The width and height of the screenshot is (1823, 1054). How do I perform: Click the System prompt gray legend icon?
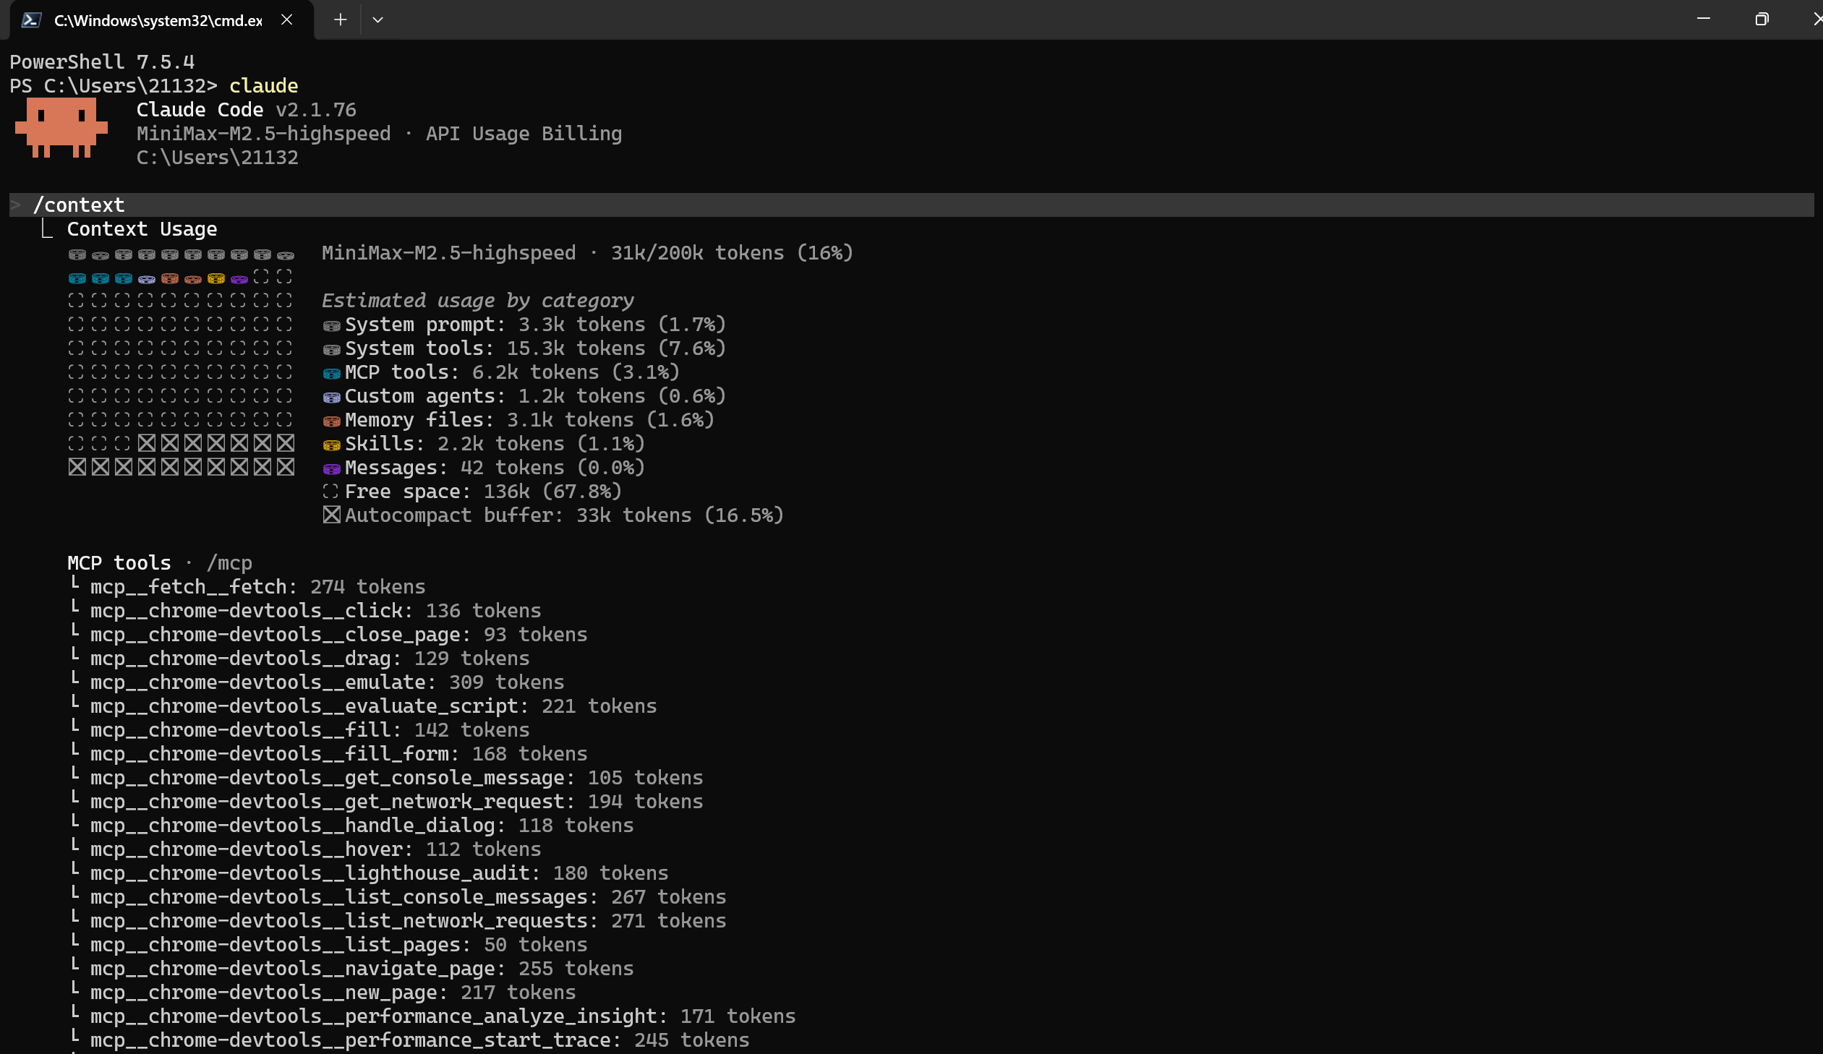(x=331, y=325)
